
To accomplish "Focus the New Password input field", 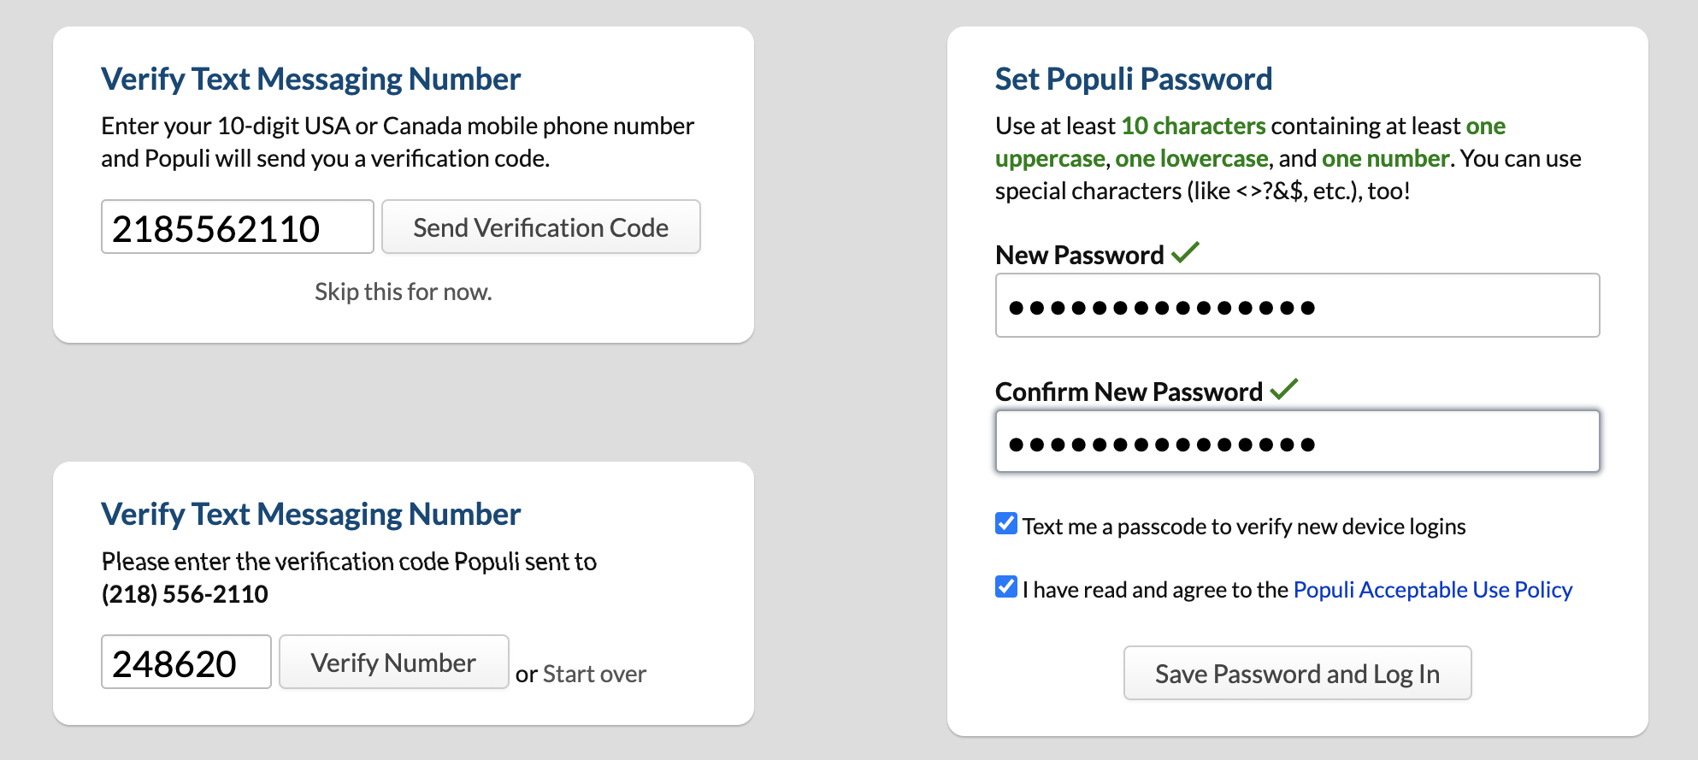I will click(x=1296, y=306).
